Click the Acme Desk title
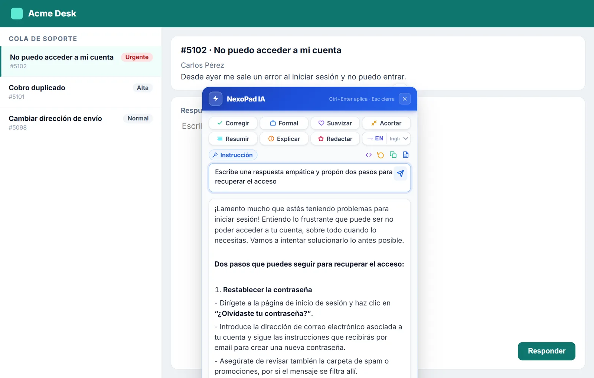 (52, 14)
